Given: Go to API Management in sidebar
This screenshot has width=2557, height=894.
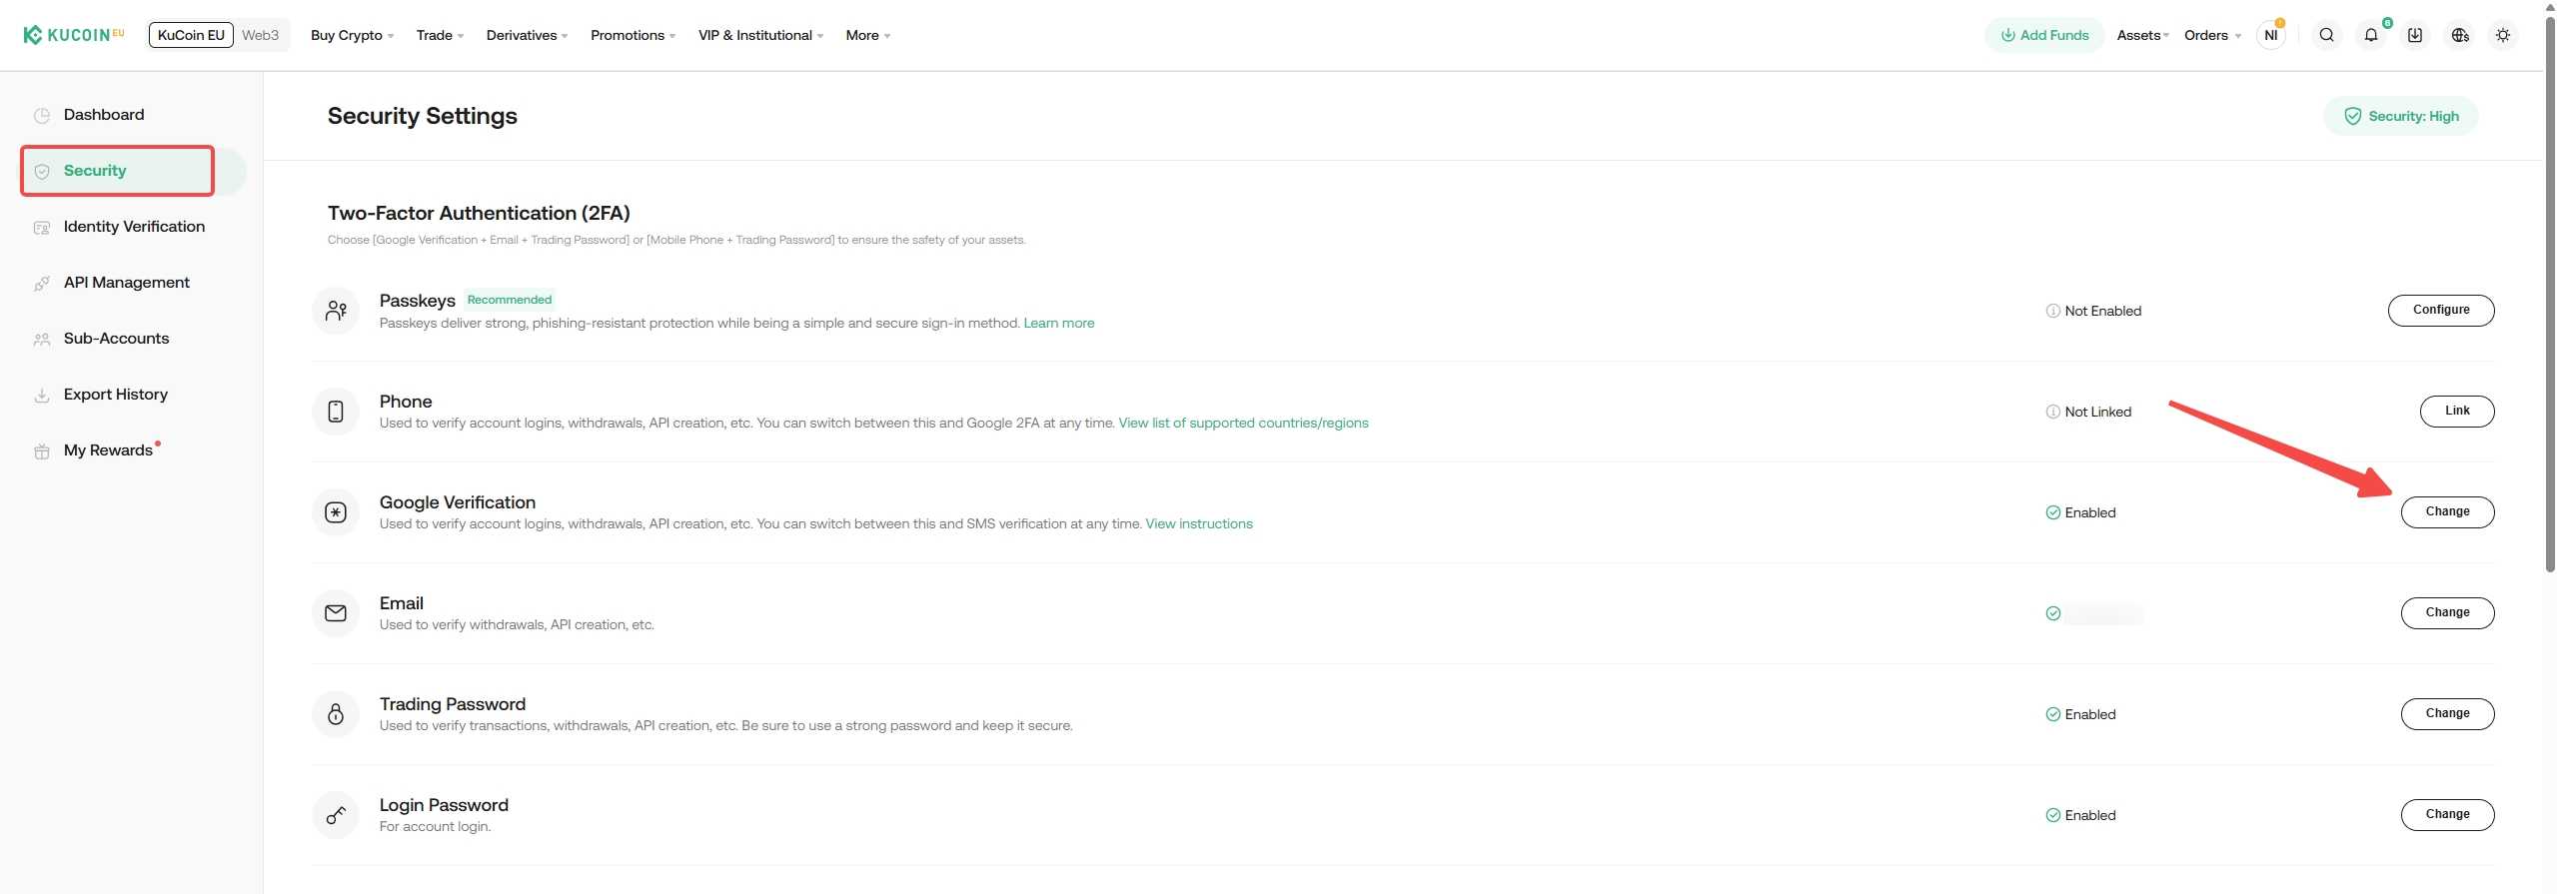Looking at the screenshot, I should (126, 283).
